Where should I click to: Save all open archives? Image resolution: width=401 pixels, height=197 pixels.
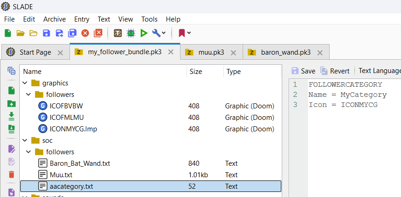coord(72,33)
